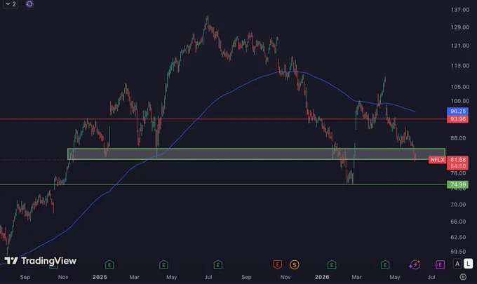477x284 pixels.
Task: Open chart settings hexagon gear icon
Action: click(x=463, y=277)
